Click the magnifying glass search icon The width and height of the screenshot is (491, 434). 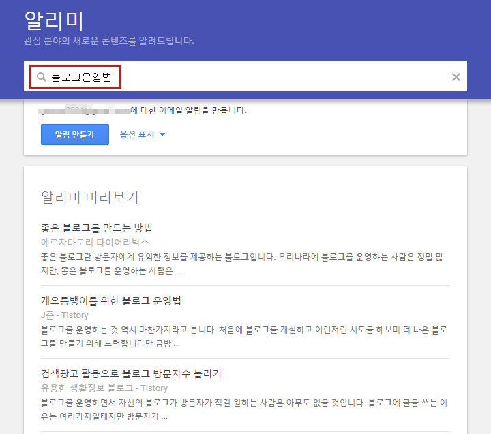point(41,77)
